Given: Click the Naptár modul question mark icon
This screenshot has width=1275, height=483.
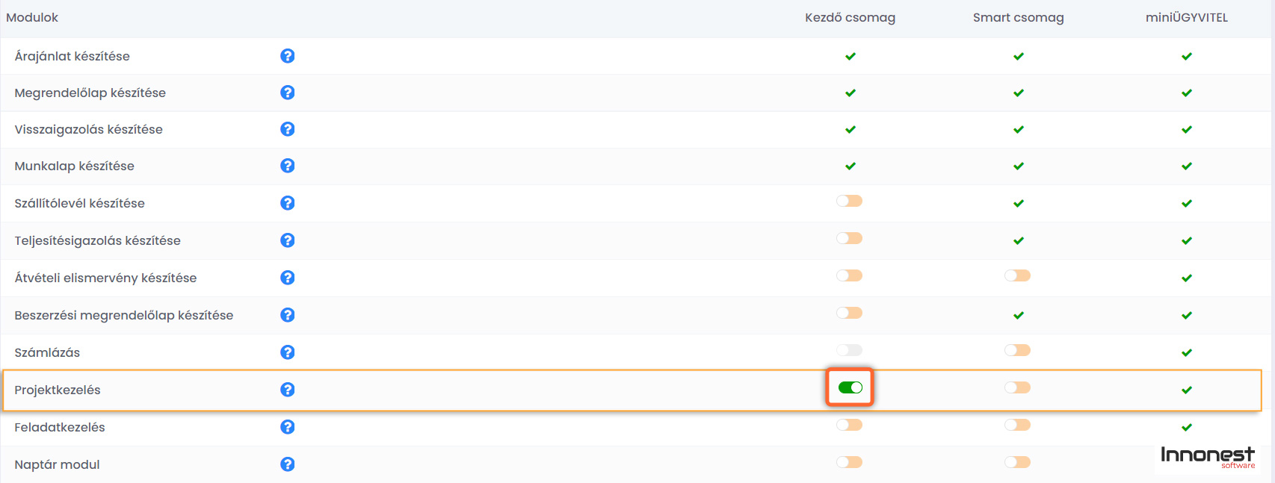Looking at the screenshot, I should coord(287,464).
